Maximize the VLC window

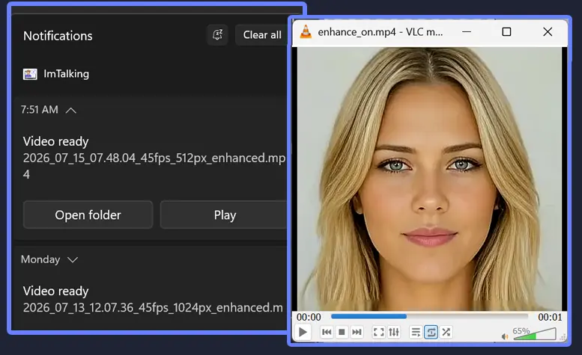tap(506, 32)
